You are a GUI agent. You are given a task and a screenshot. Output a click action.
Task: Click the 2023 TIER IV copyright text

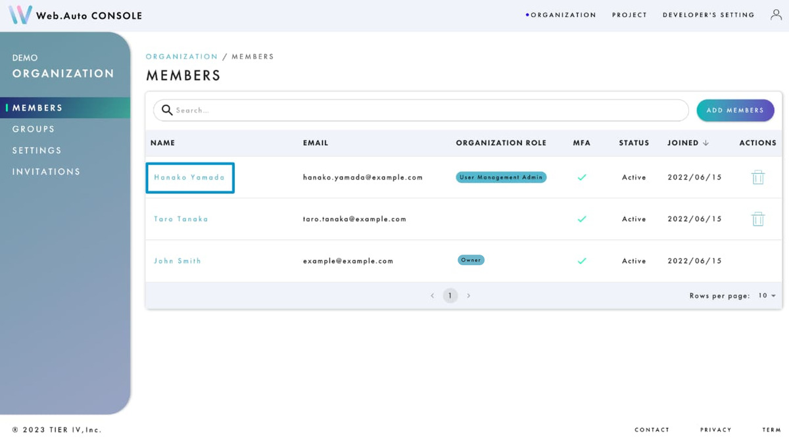pyautogui.click(x=57, y=430)
